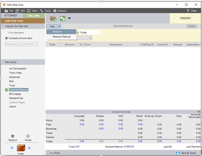Open Trust in File Facts

(x=12, y=85)
